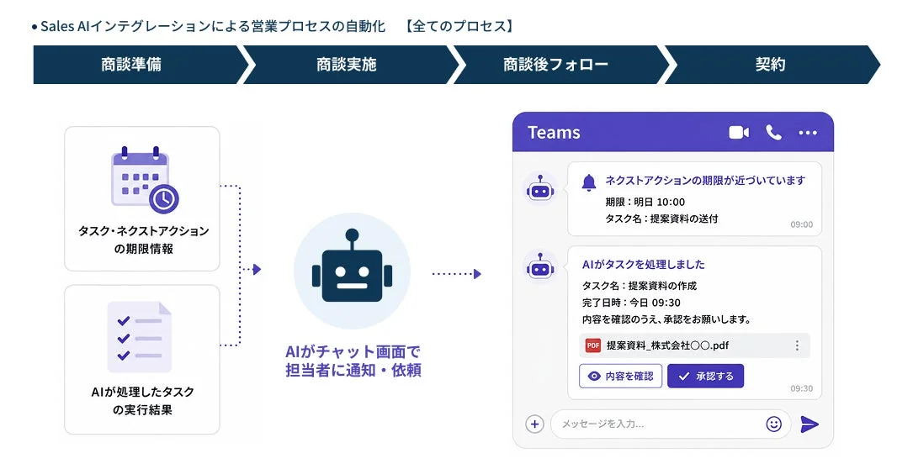Click the checklist document icon
The width and height of the screenshot is (913, 469).
pyautogui.click(x=140, y=336)
